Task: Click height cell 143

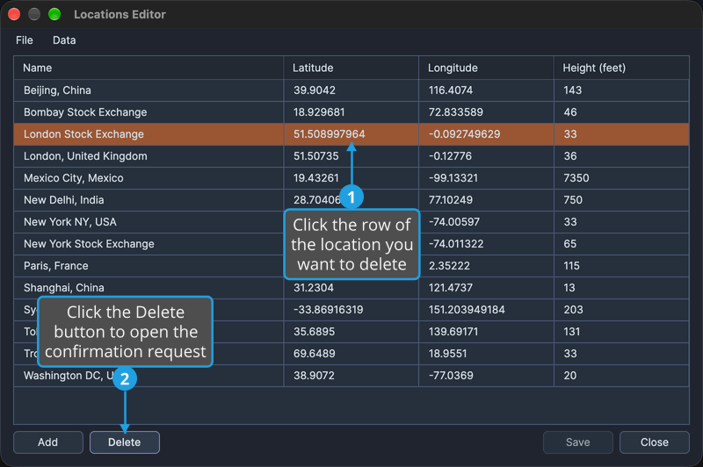Action: [621, 90]
